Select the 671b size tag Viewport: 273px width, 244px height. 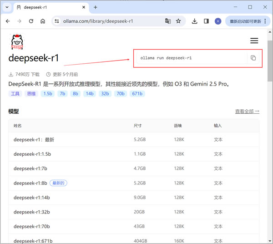tap(137, 94)
